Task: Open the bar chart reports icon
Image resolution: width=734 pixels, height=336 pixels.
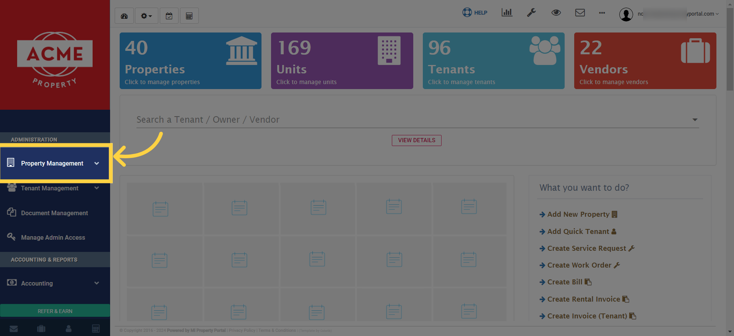Action: pyautogui.click(x=507, y=13)
